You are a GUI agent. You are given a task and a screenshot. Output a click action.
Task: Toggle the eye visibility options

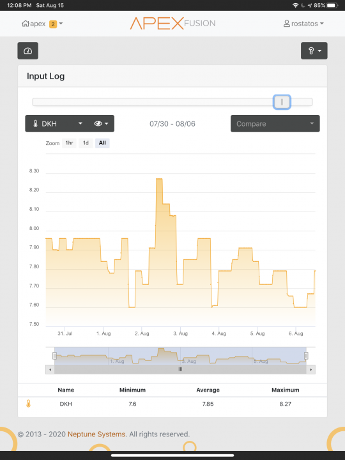(101, 123)
